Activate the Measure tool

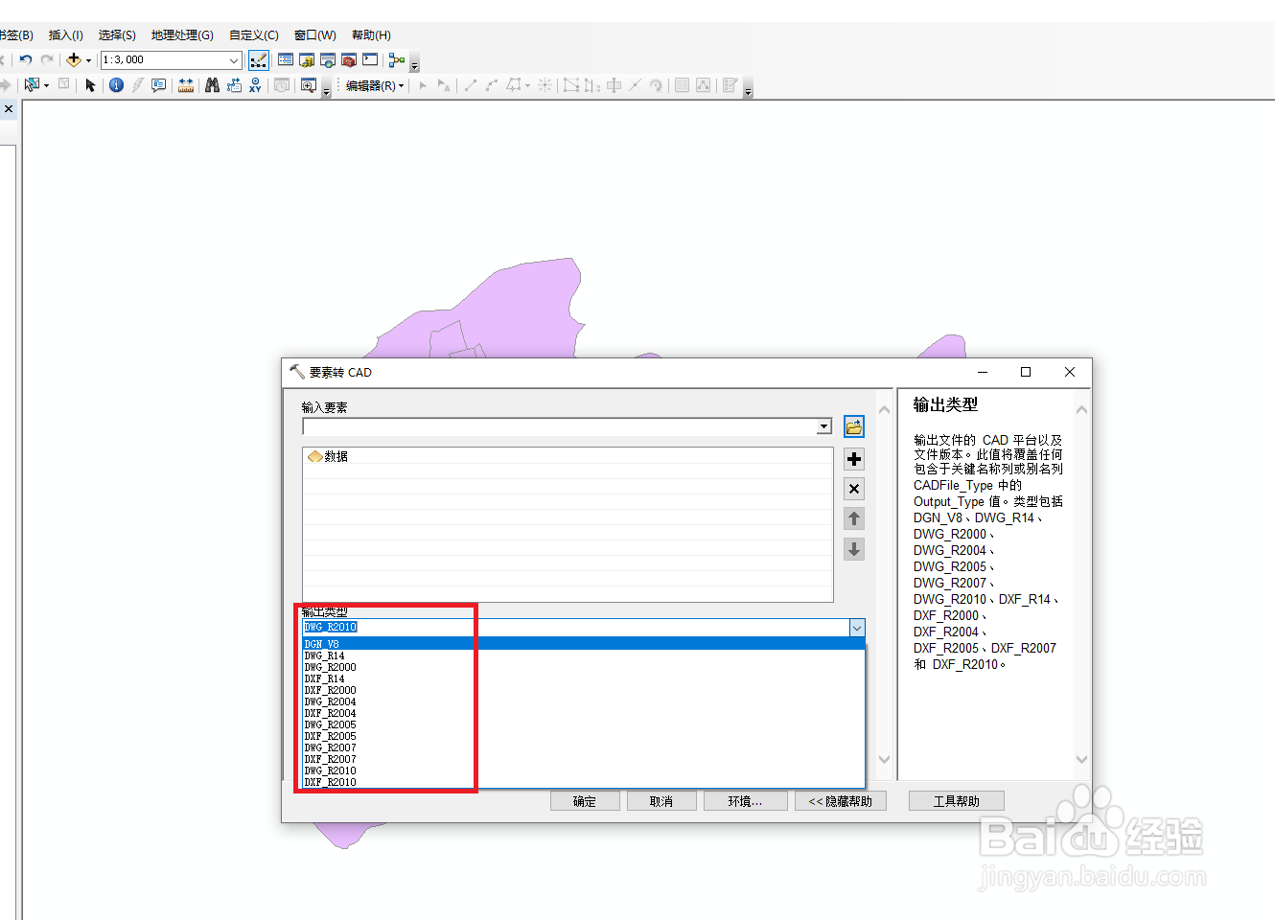pyautogui.click(x=185, y=84)
